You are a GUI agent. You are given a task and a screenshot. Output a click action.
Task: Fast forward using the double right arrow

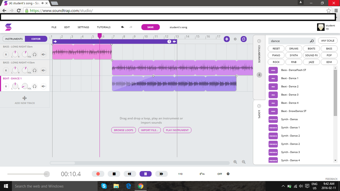(x=161, y=174)
